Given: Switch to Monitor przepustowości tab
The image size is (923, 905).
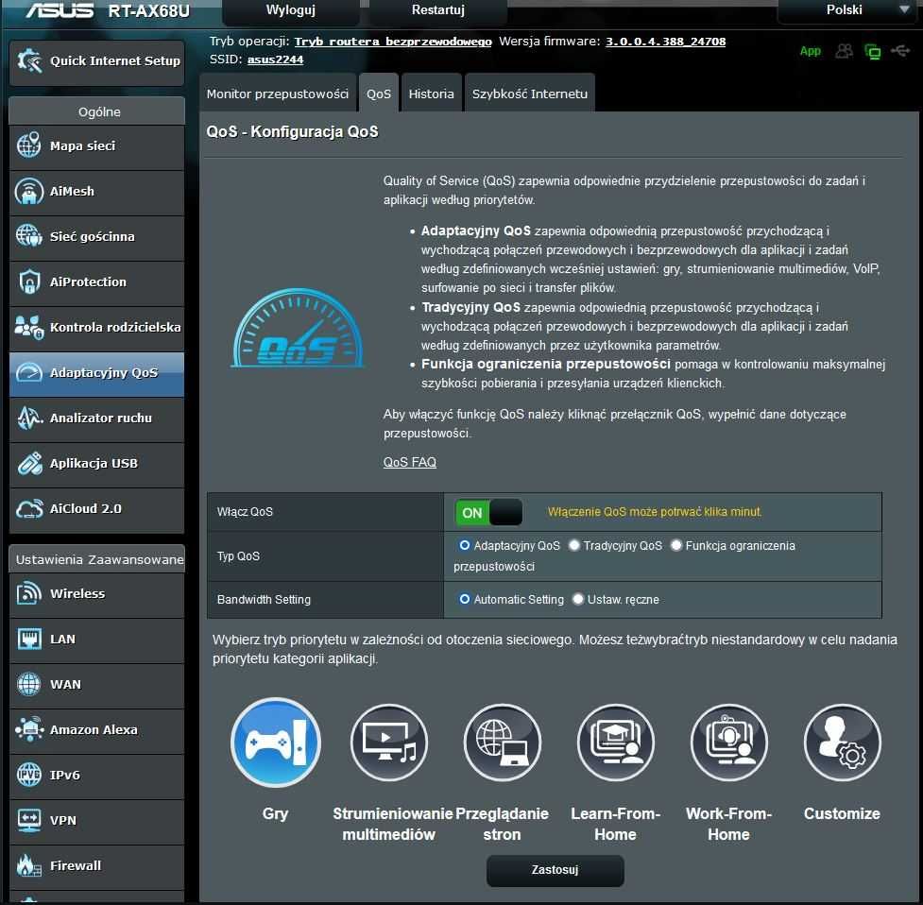Looking at the screenshot, I should click(x=278, y=94).
